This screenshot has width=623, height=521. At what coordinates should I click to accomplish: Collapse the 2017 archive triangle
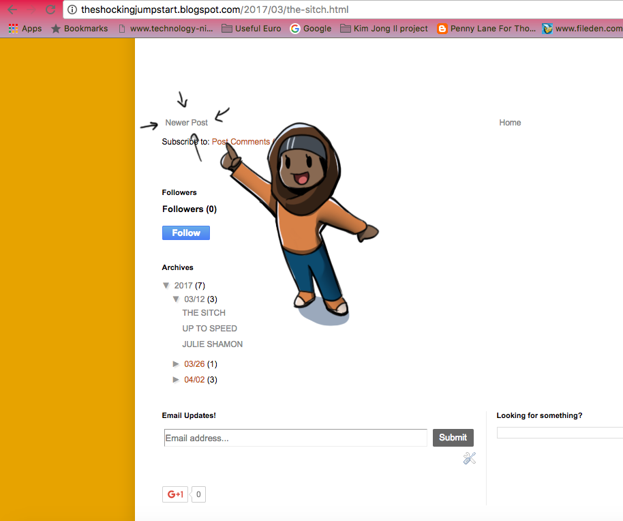coord(166,285)
